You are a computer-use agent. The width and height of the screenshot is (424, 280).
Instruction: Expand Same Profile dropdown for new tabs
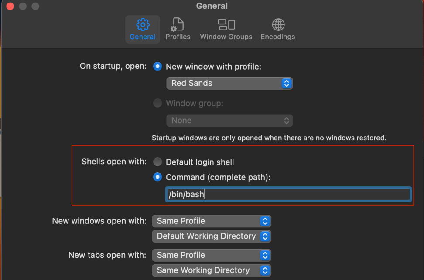[x=211, y=255]
